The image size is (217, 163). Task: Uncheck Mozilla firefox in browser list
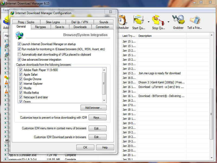(21, 93)
